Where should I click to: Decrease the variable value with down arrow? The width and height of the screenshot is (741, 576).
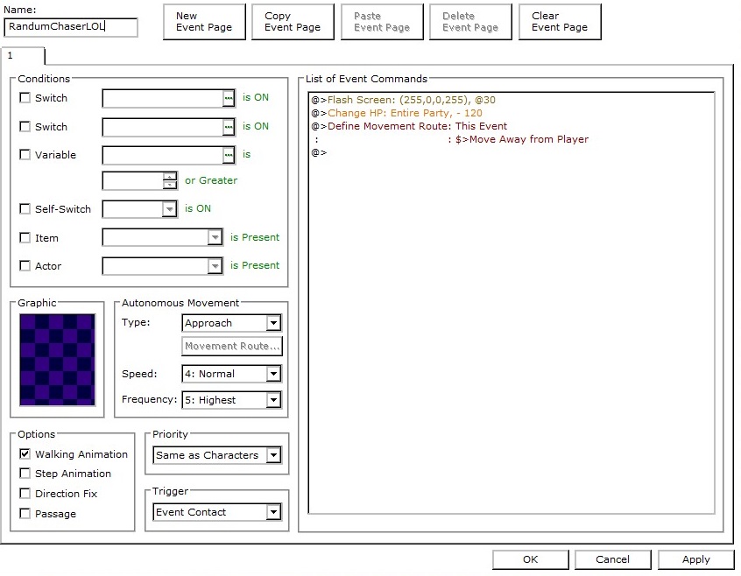[x=170, y=185]
